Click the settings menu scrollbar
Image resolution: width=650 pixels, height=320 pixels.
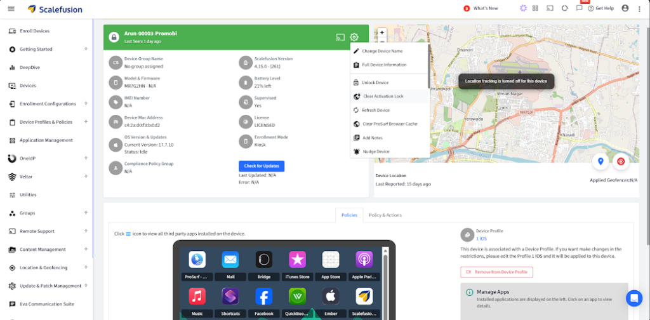point(428,66)
